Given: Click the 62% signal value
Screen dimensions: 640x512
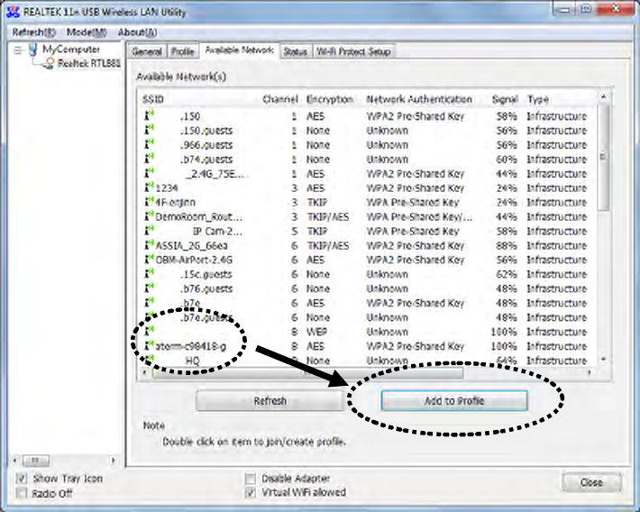Looking at the screenshot, I should click(507, 274).
